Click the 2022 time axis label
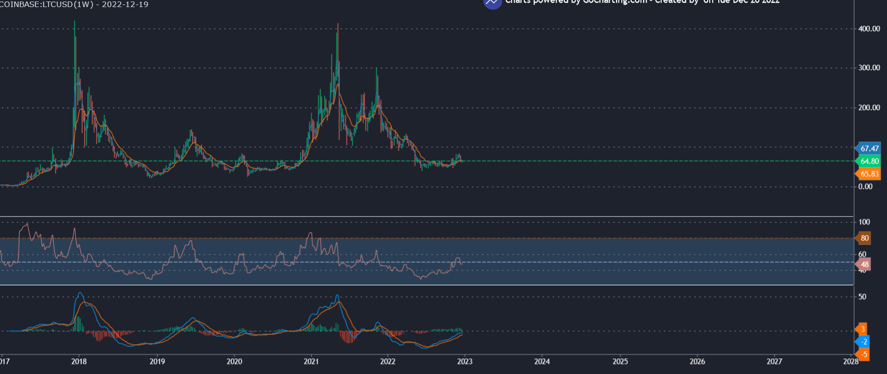Screen dimensions: 887x374 click(x=388, y=361)
